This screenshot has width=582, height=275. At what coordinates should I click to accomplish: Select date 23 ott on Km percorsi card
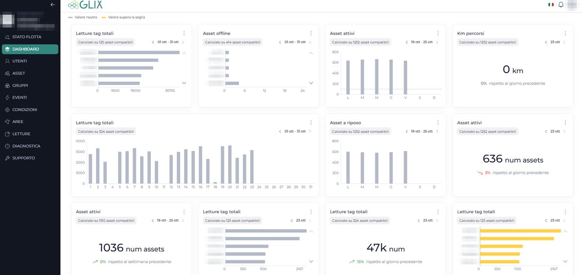(x=555, y=42)
